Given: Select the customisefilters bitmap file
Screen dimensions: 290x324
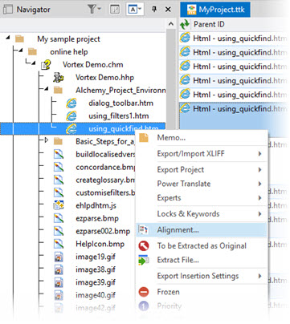Looking at the screenshot, I should click(105, 192).
